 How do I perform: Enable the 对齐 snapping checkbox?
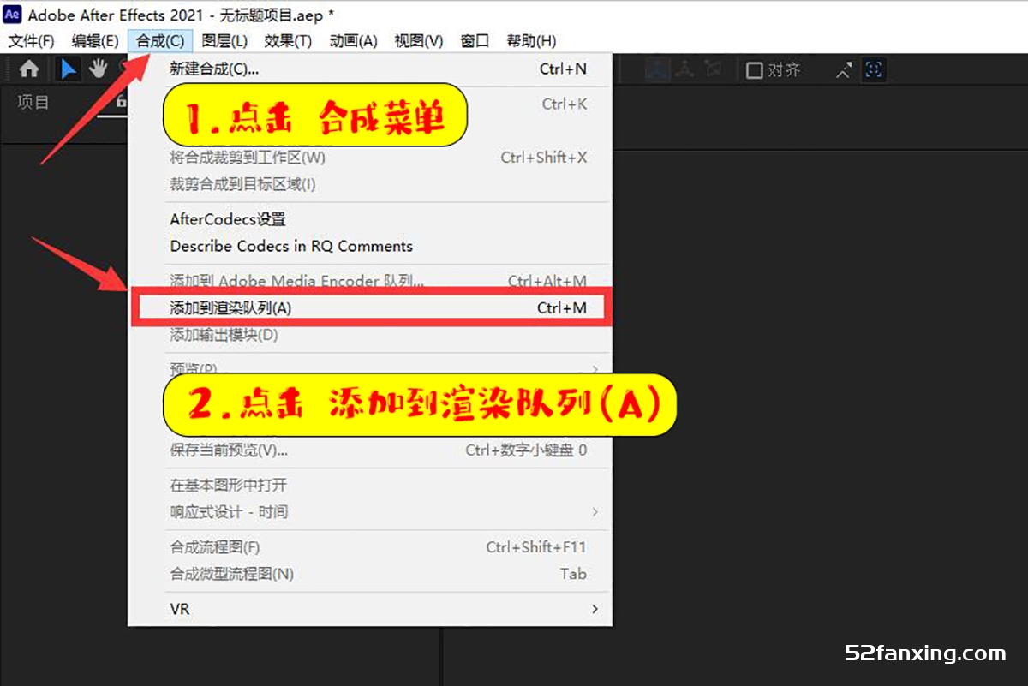tap(754, 70)
